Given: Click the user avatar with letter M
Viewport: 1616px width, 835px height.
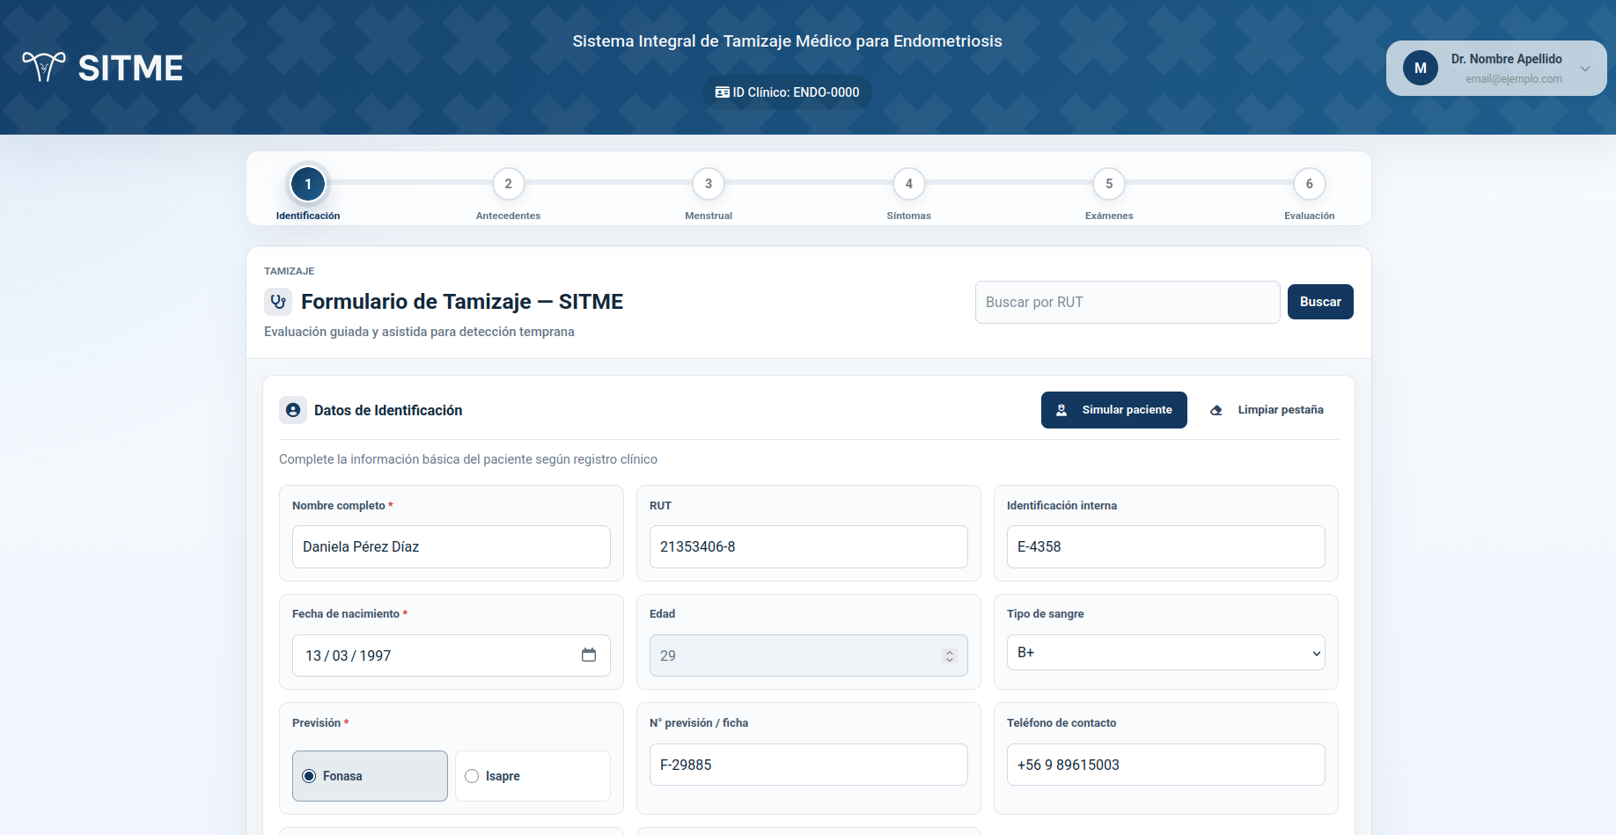Looking at the screenshot, I should [1421, 68].
